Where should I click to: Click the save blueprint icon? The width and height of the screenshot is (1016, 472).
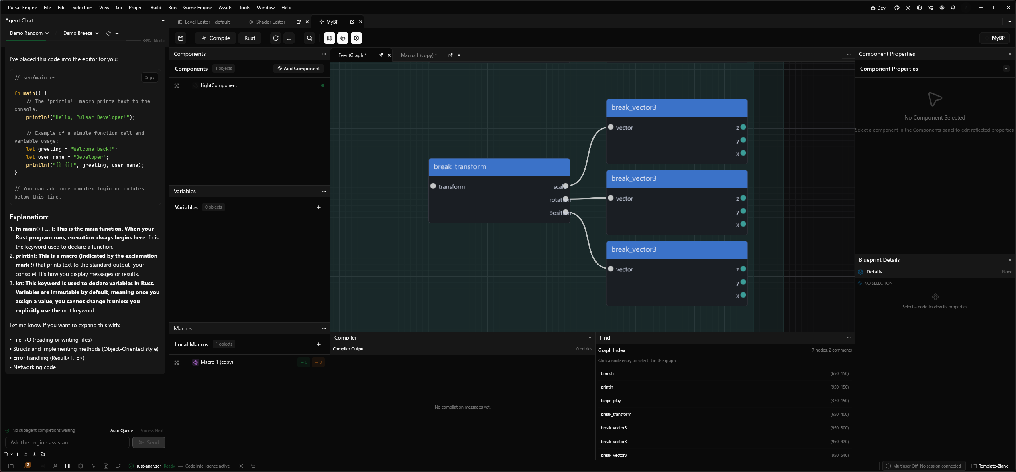tap(181, 38)
